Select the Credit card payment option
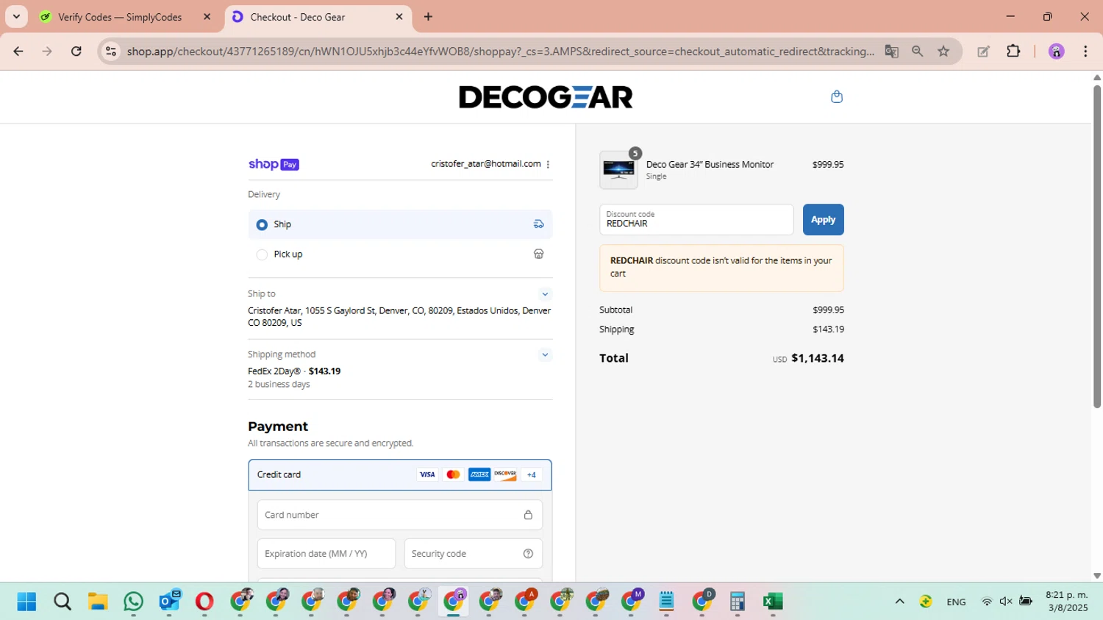 coord(400,474)
